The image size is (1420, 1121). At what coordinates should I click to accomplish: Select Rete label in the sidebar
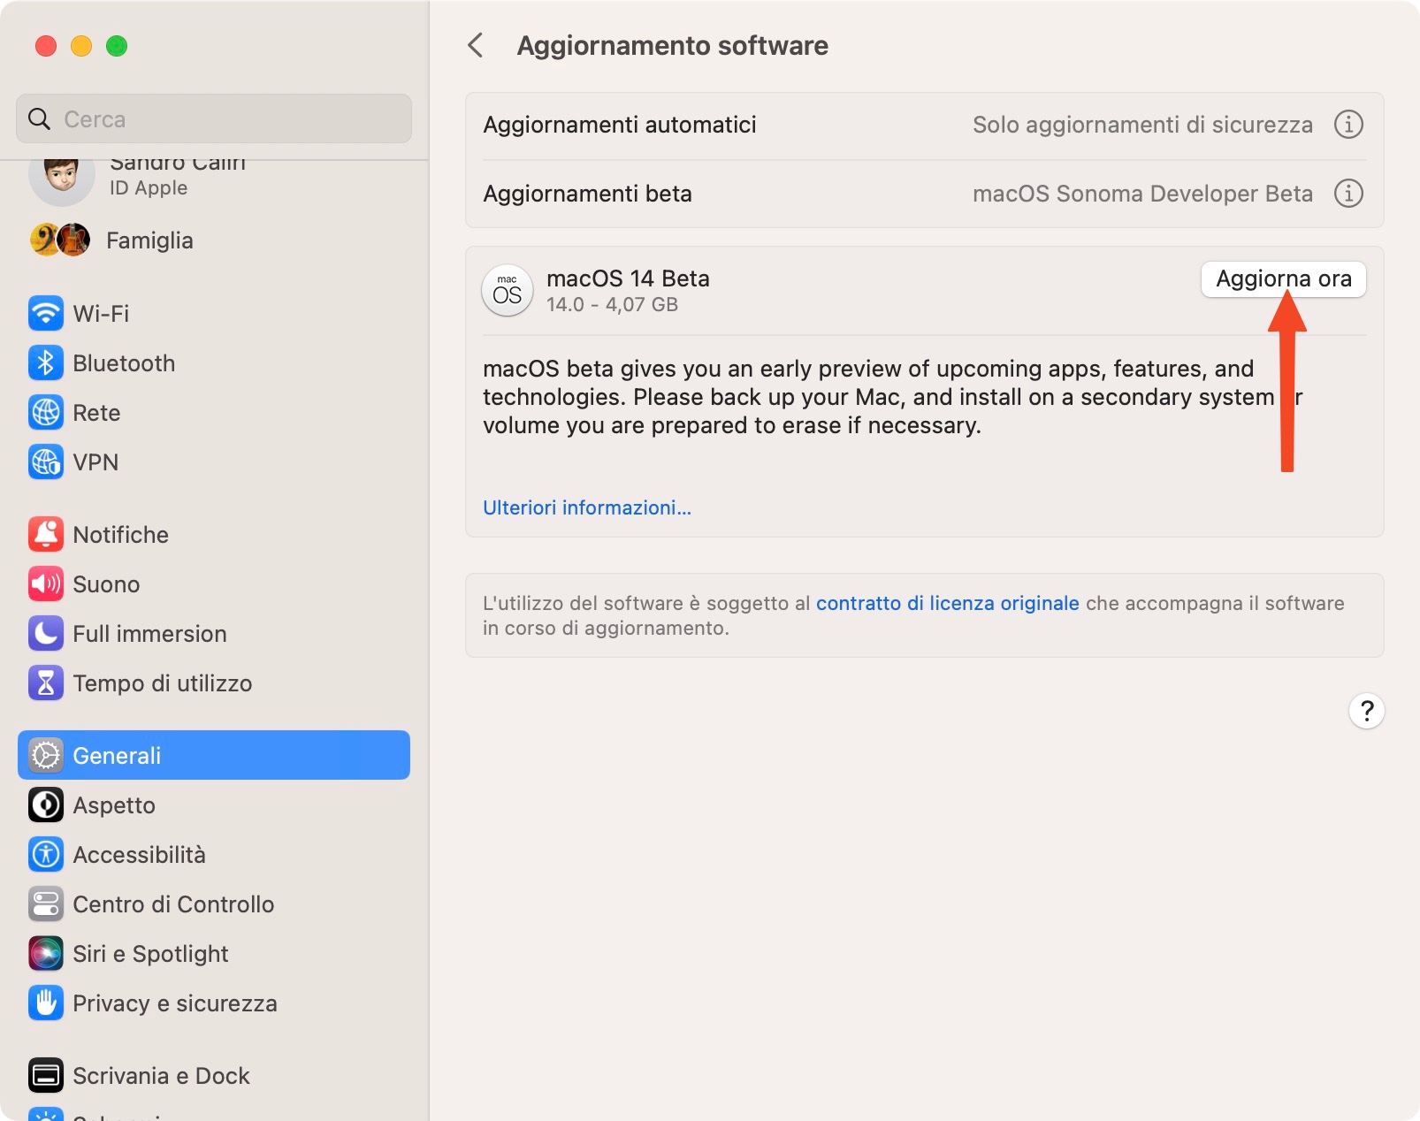coord(96,413)
